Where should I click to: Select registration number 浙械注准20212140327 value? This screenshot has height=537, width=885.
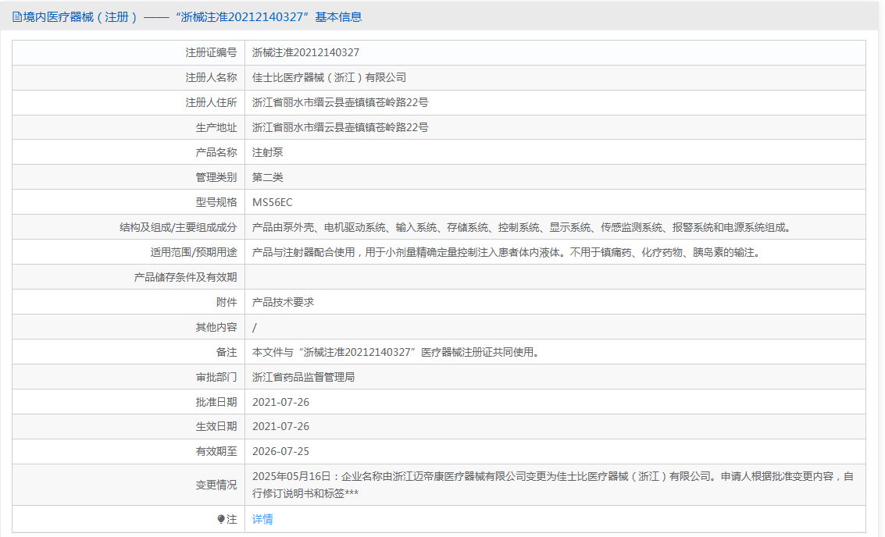coord(305,52)
